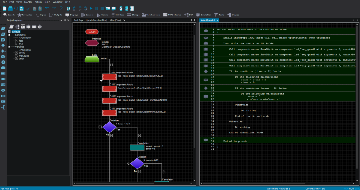This screenshot has height=190, width=360.
Task: Save the project with the floppy disk icon
Action: (22, 8)
